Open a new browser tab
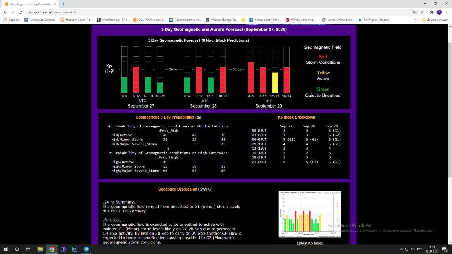 coord(64,4)
